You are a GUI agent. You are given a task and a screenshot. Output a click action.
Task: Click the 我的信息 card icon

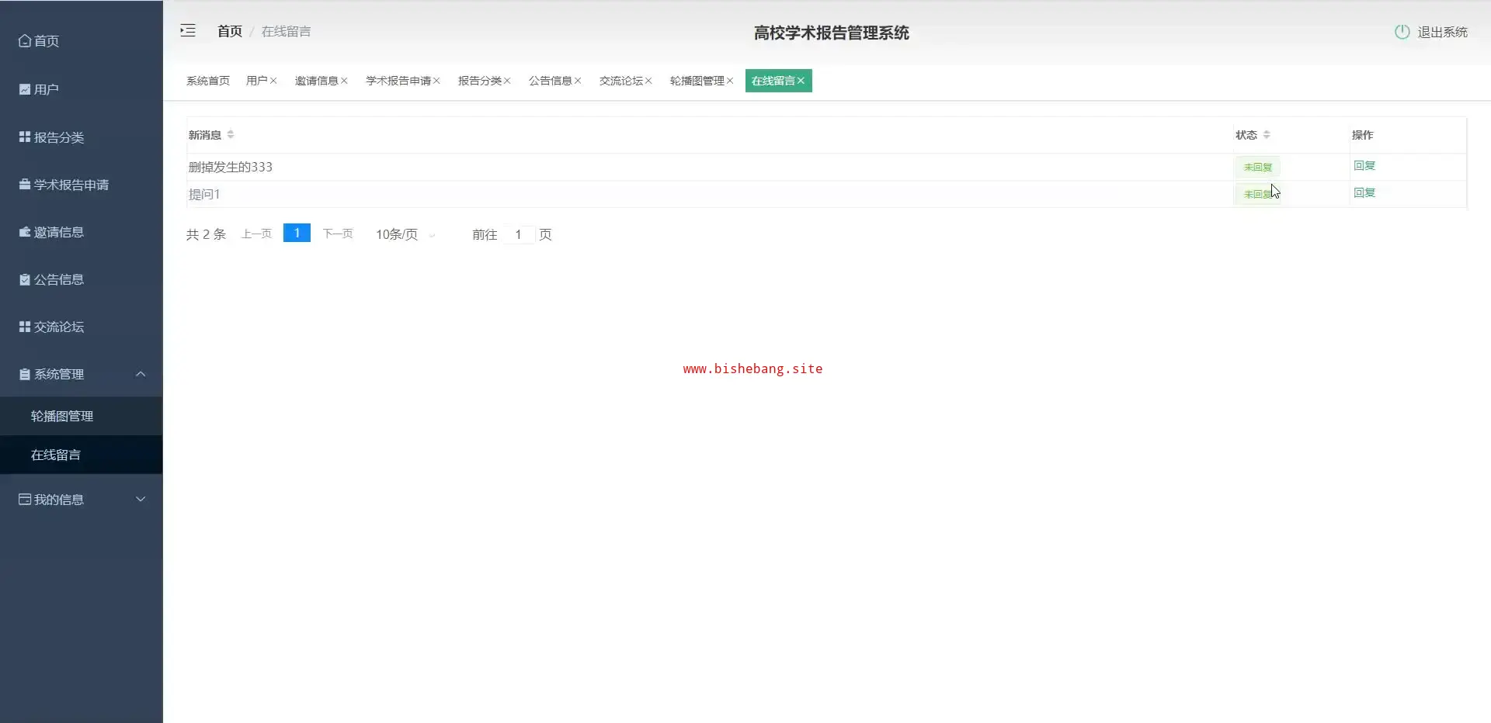[x=25, y=500]
